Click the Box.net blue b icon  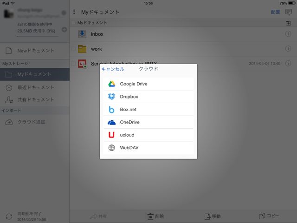(x=111, y=110)
